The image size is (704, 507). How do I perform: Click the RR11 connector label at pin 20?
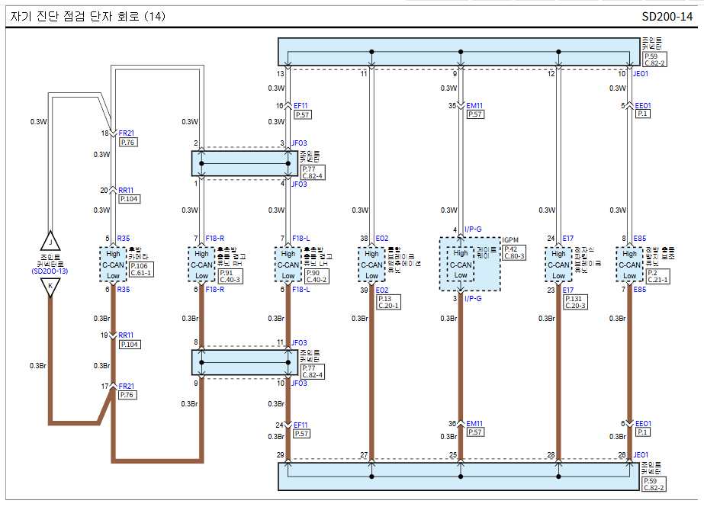pos(126,191)
